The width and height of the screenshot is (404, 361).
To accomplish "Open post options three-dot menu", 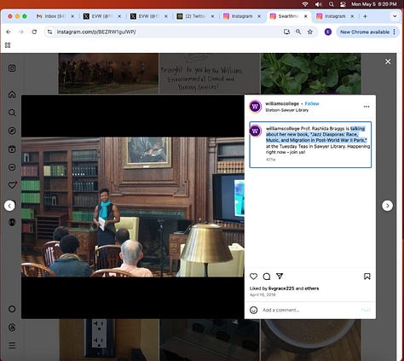I will coord(366,107).
